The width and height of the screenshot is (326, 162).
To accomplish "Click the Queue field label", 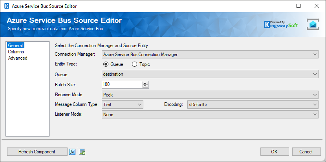I will tap(61, 74).
